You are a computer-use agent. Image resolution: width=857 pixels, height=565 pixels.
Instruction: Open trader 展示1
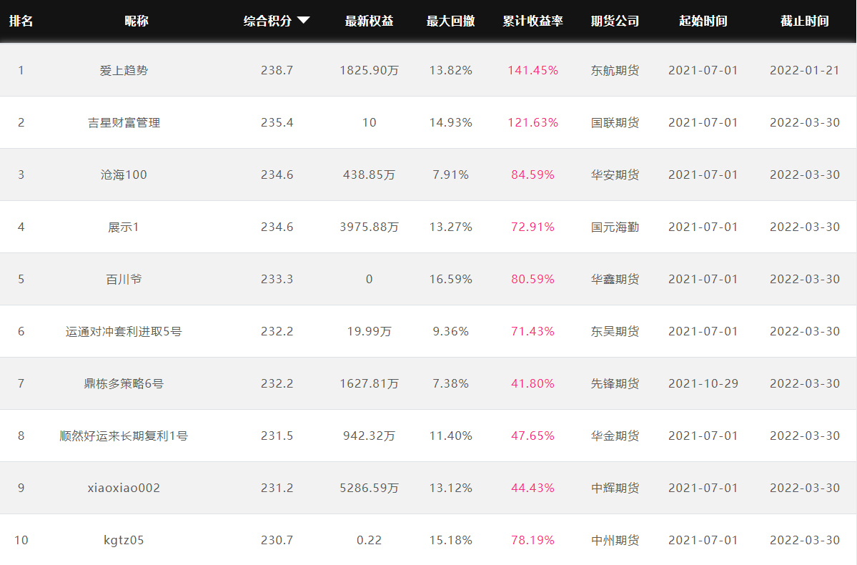point(124,227)
